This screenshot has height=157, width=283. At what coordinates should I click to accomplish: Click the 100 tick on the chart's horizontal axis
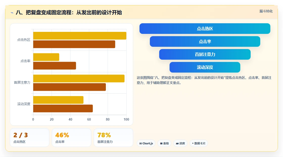126,119
